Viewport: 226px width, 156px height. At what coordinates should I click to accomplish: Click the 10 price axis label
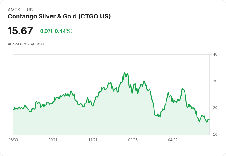pyautogui.click(x=215, y=135)
